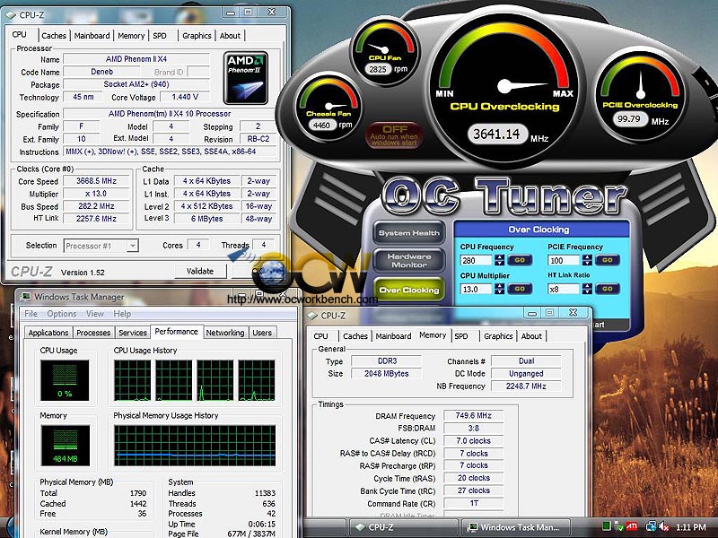Click the muted volume tray icon

pos(663,527)
